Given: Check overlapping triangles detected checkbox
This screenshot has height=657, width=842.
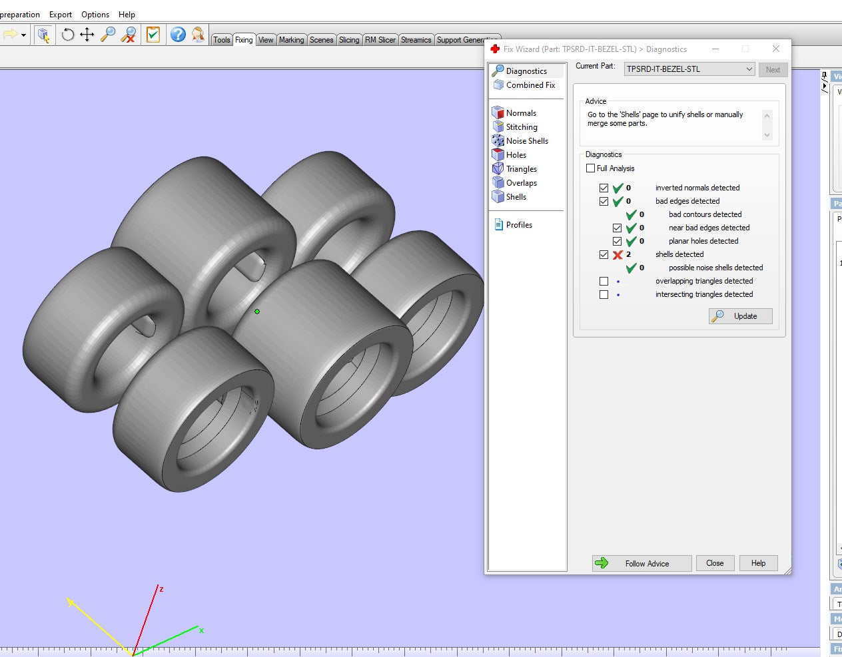Looking at the screenshot, I should point(604,281).
